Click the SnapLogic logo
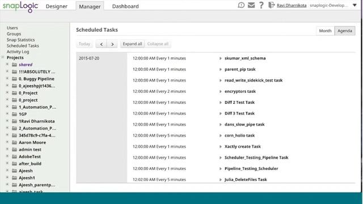This screenshot has height=204, width=363. [x=20, y=7]
